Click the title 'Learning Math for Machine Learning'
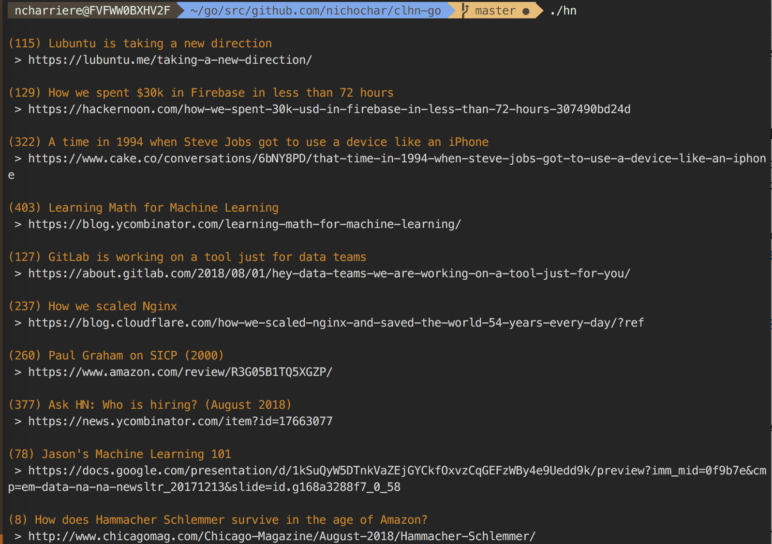 tap(163, 208)
